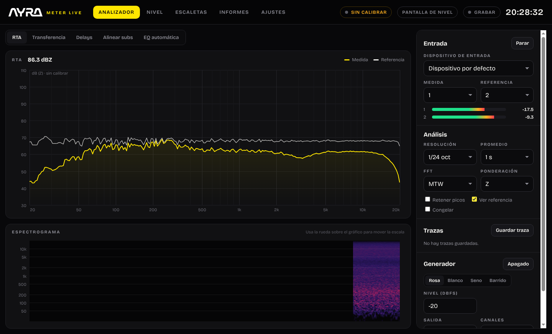Open the Ponderación Z dropdown
Screen dimensions: 552x334
point(507,184)
